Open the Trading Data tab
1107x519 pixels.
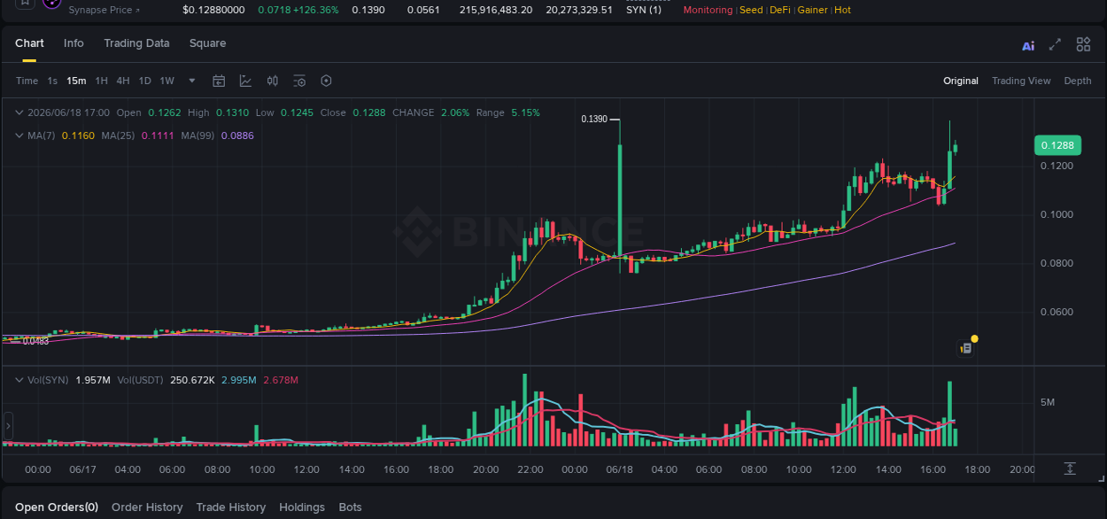pyautogui.click(x=136, y=43)
